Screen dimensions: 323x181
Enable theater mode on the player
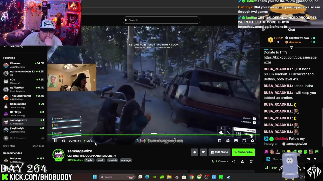236,141
